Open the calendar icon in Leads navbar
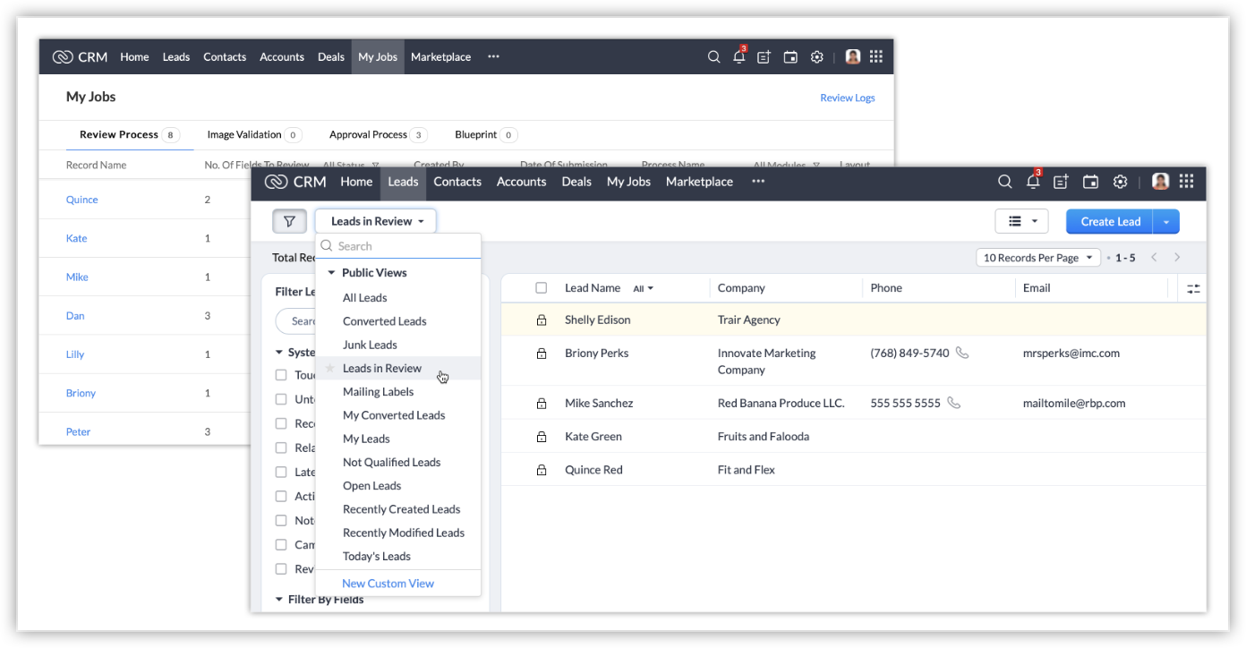Viewport: 1246px width, 648px height. coord(1090,182)
